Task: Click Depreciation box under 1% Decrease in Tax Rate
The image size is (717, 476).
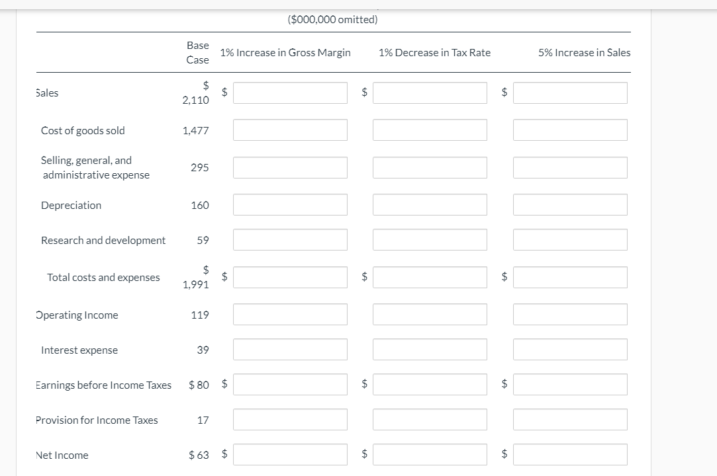Action: point(430,205)
